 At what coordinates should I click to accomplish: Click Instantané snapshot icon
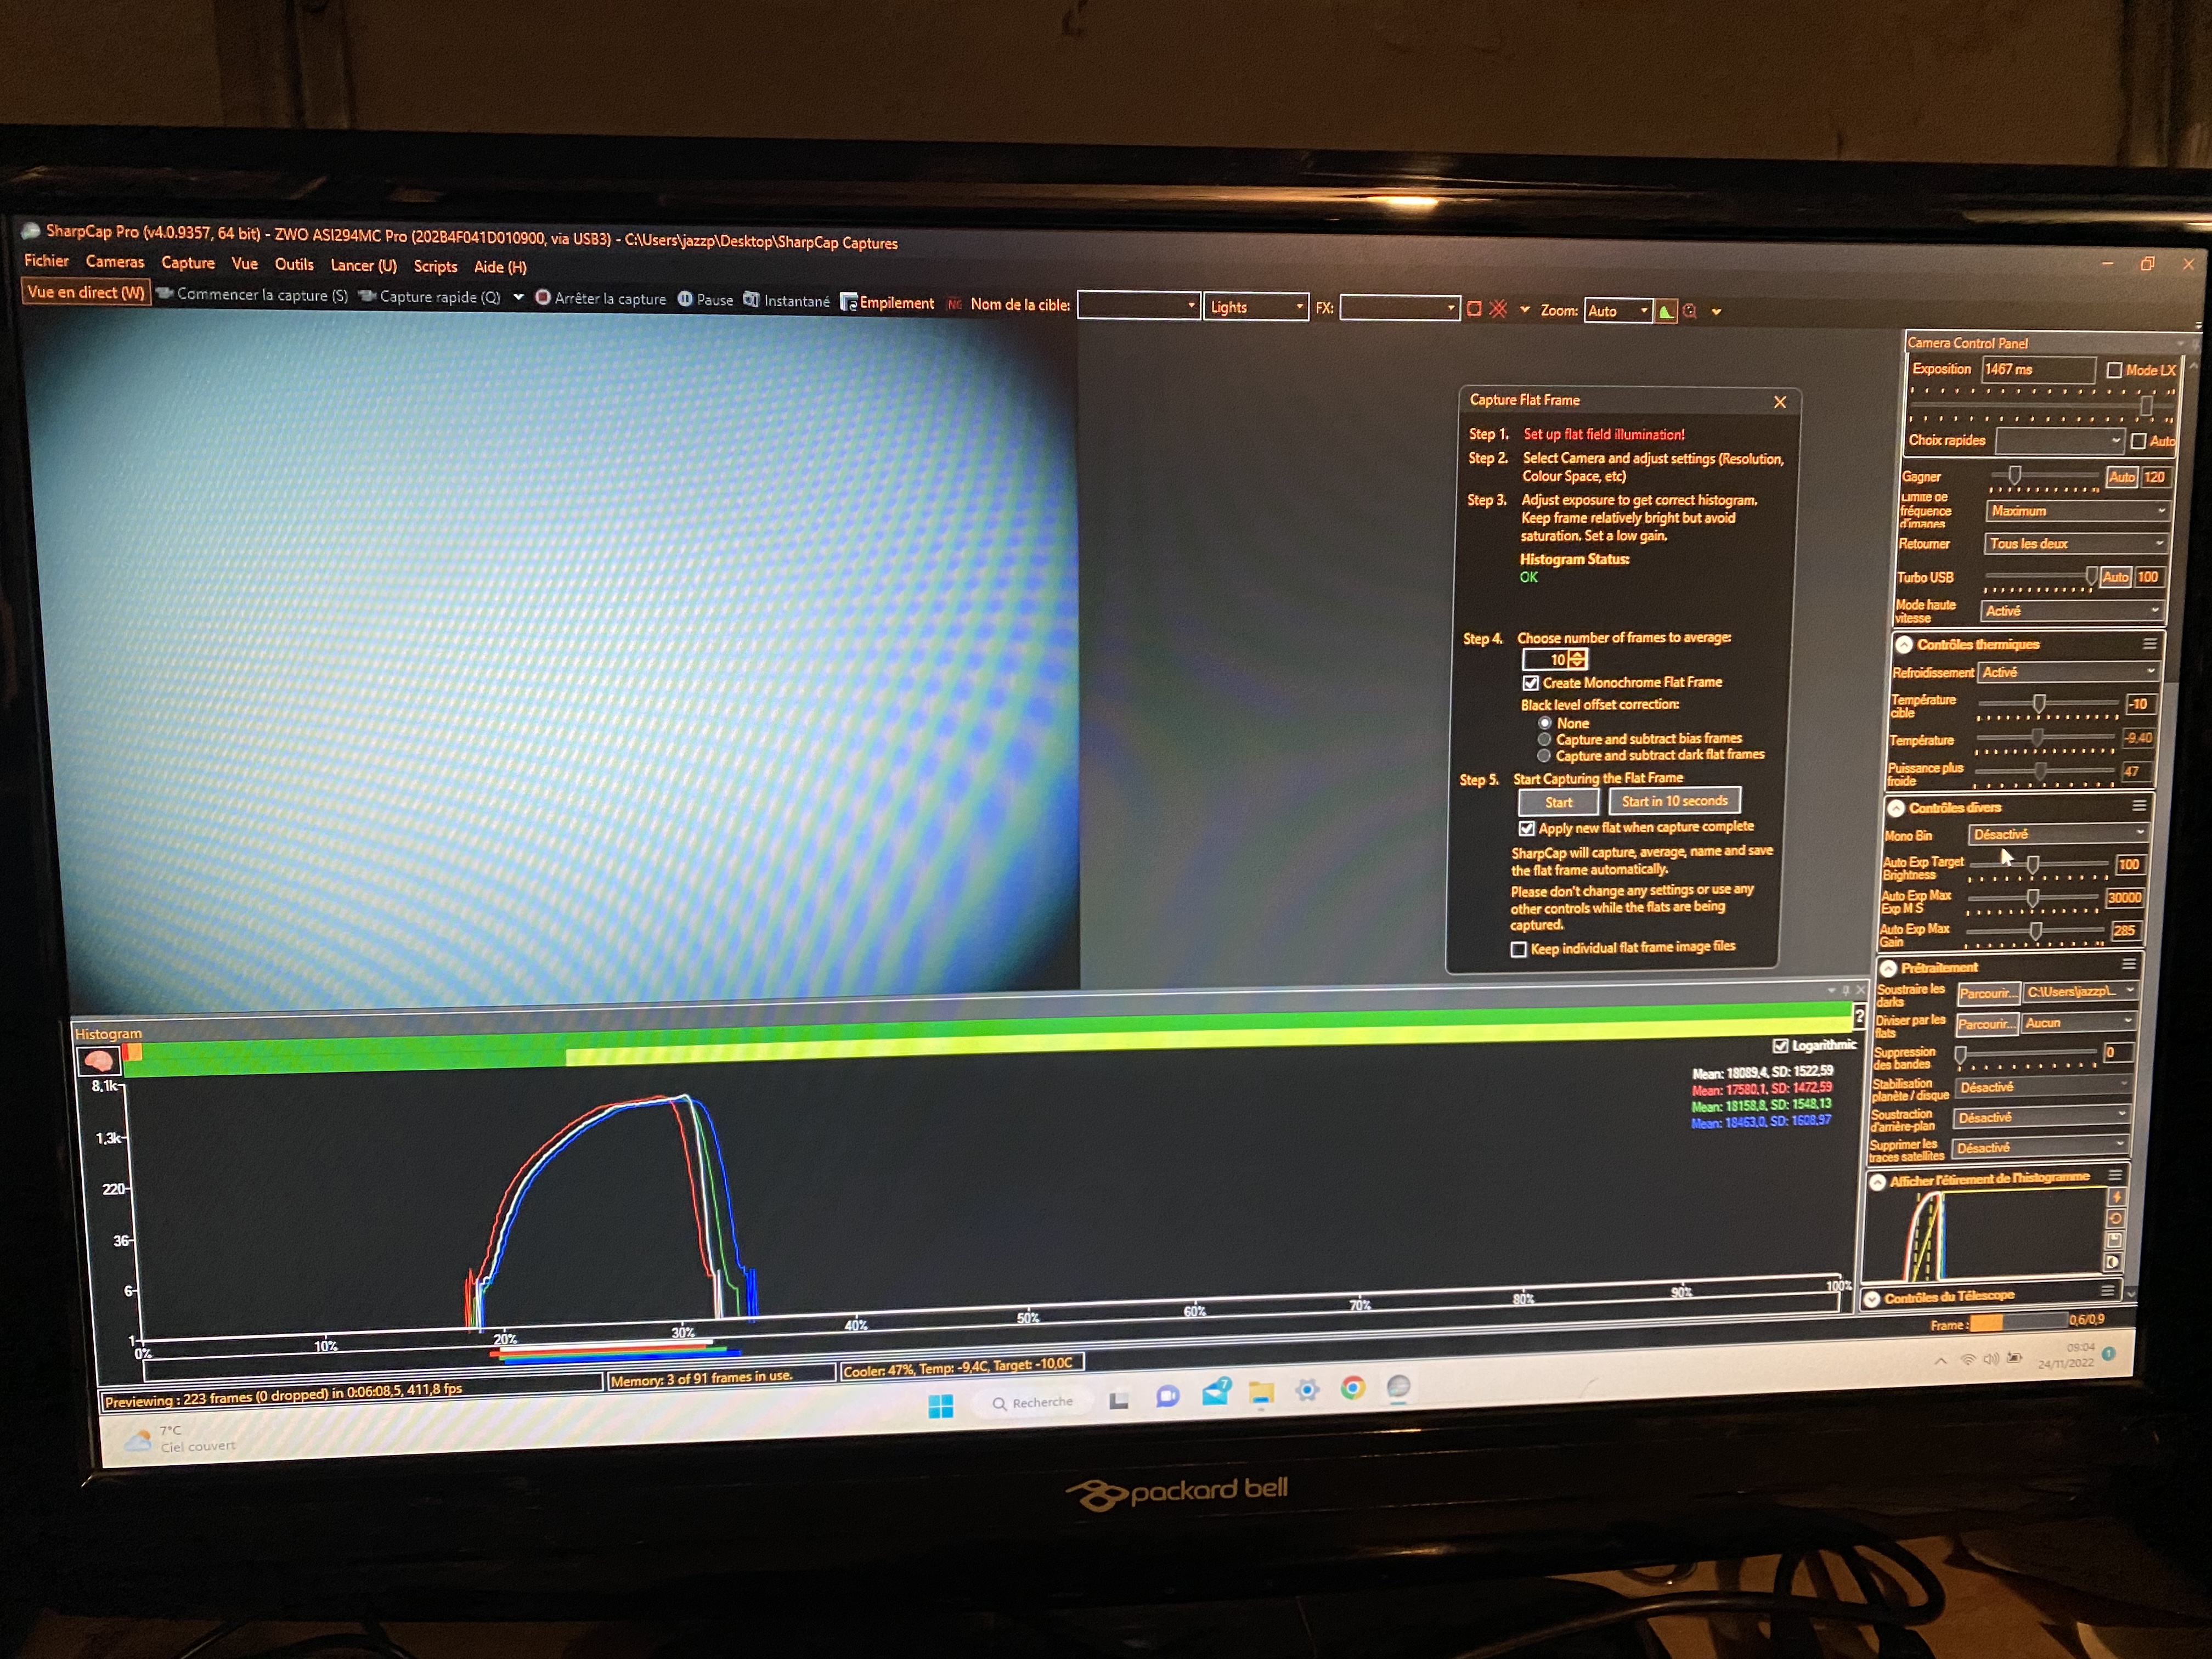(x=751, y=300)
